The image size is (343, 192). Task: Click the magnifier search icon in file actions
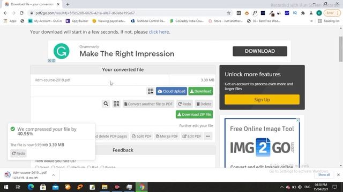click(x=106, y=104)
